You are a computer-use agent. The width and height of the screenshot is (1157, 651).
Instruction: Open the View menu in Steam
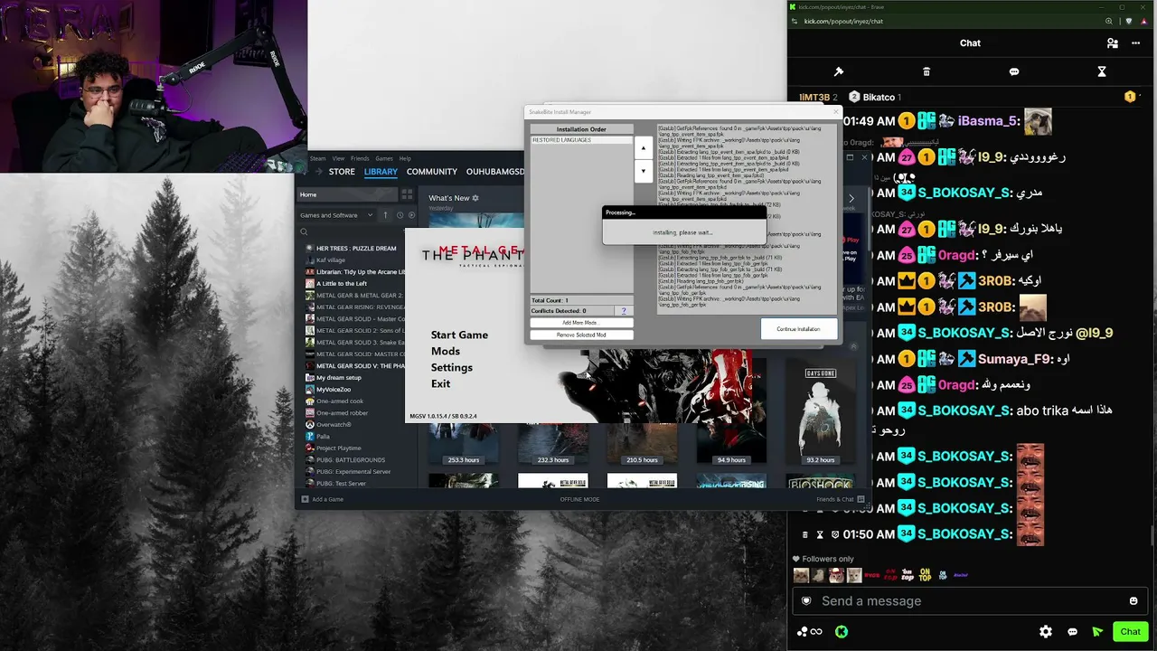coord(338,158)
